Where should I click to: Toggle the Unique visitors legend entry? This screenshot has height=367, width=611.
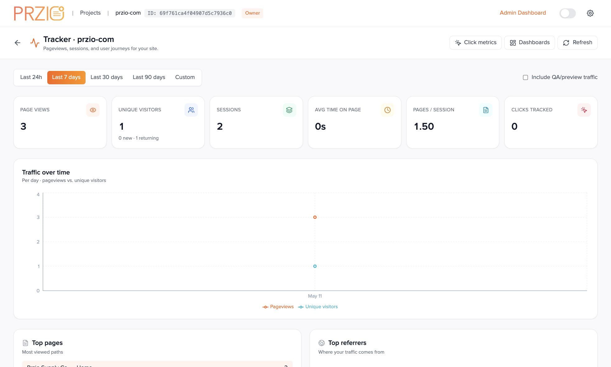coord(318,307)
